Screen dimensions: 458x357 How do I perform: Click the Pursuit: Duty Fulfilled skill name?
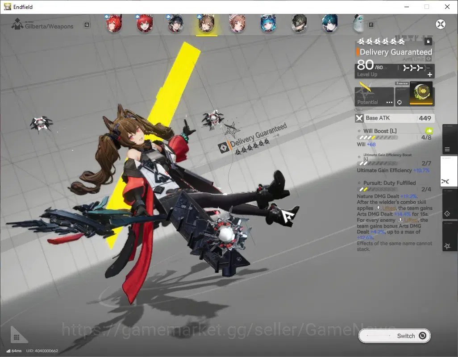[x=389, y=183]
